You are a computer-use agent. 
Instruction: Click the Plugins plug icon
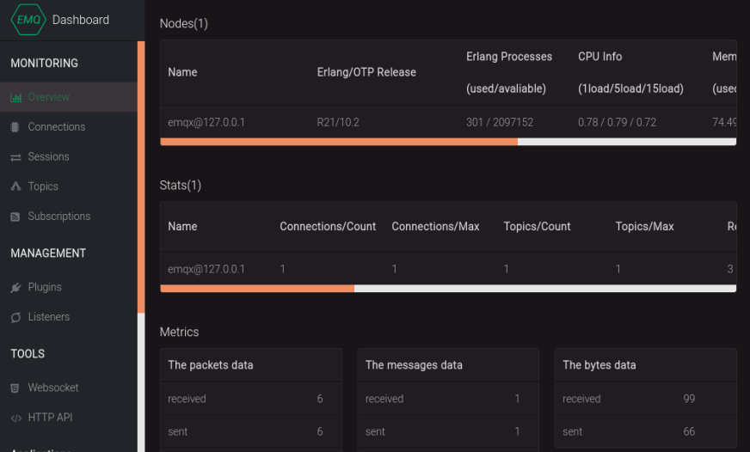(15, 287)
